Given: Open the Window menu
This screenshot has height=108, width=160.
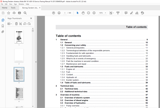Looking at the screenshot, I should click(21, 4).
